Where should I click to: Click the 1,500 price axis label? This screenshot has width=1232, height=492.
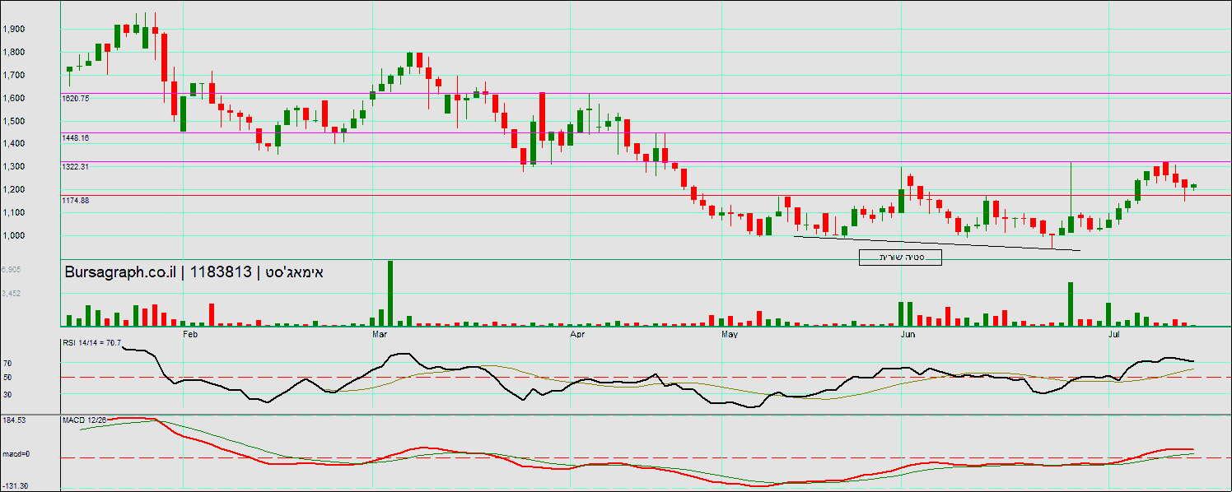coord(13,121)
